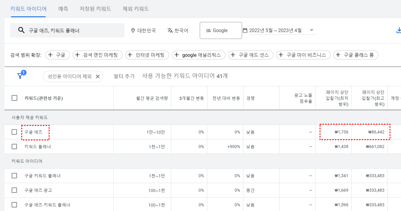Sort by 전년 대비 변동 column header

(x=226, y=98)
